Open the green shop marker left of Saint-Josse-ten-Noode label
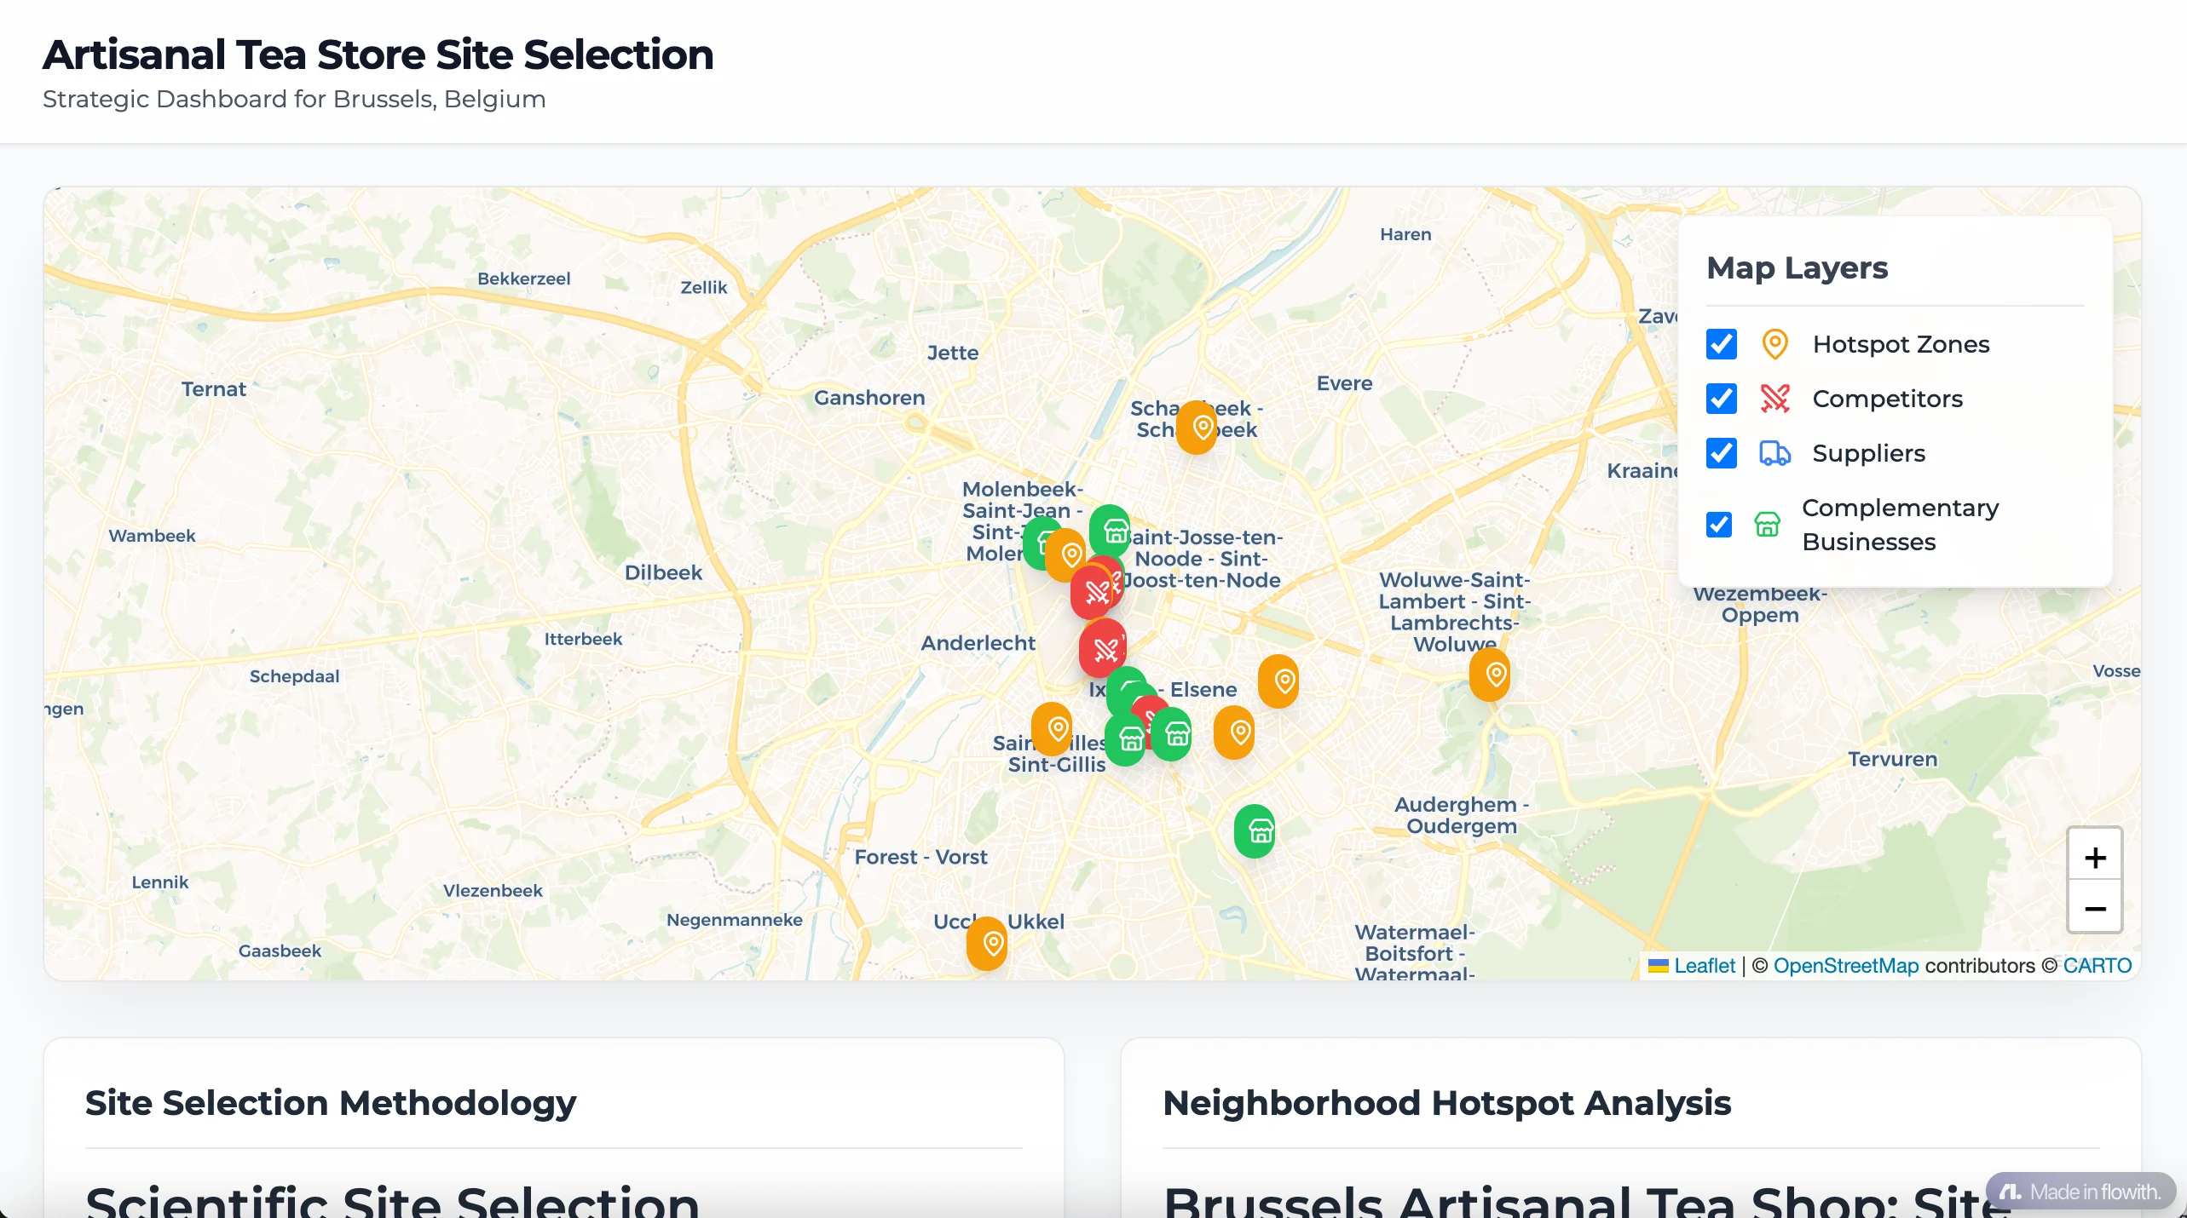 (1111, 531)
